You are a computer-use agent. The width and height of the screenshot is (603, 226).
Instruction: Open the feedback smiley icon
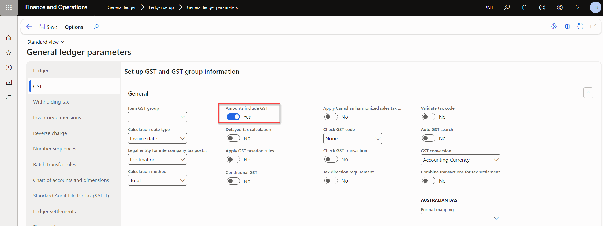542,7
